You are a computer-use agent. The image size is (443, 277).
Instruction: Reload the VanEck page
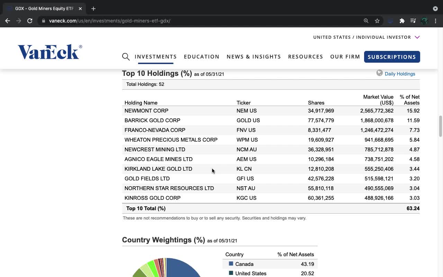(x=30, y=21)
